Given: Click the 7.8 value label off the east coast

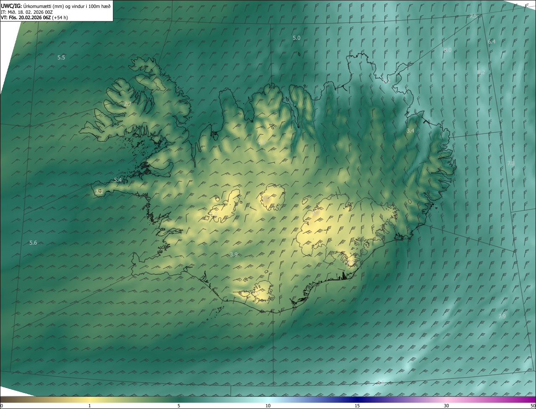Looking at the screenshot, I should (511, 163).
